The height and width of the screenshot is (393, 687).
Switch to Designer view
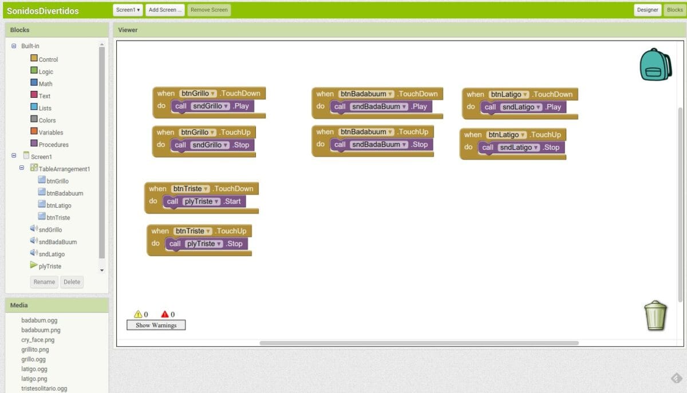coord(647,10)
